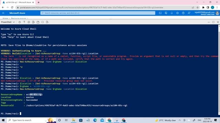Open the Chrome three-dot menu
220x123 pixels.
217,8
